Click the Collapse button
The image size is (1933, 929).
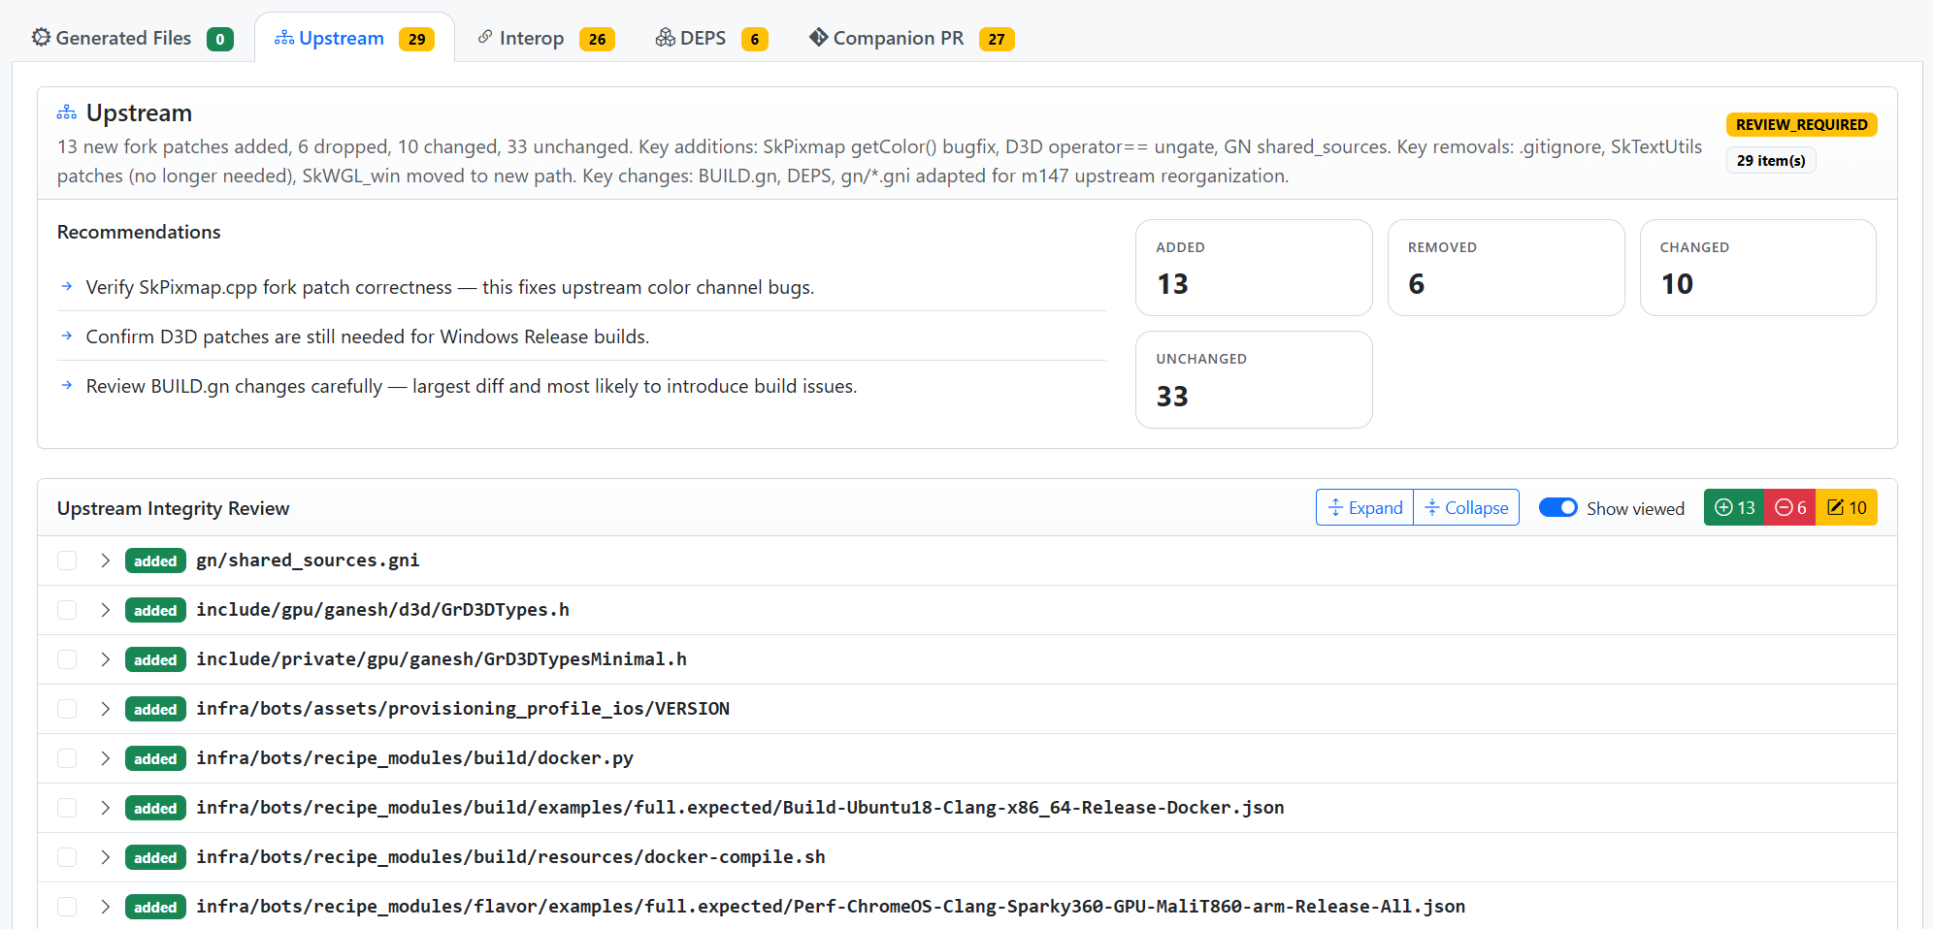(x=1466, y=507)
